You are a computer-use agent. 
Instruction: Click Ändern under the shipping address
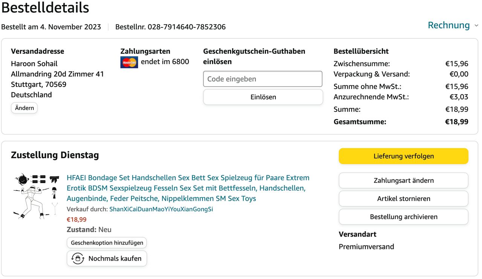coord(24,108)
